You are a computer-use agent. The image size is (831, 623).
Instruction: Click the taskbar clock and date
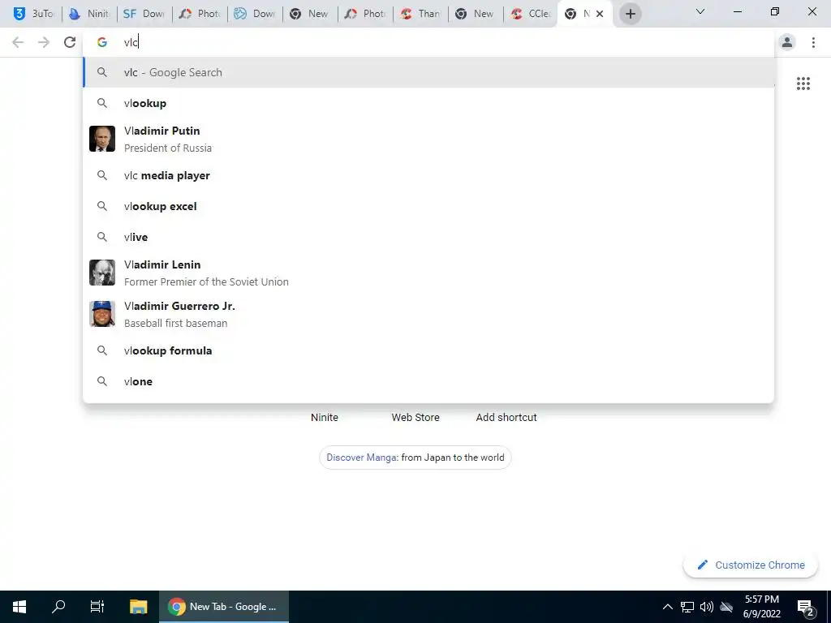point(761,607)
